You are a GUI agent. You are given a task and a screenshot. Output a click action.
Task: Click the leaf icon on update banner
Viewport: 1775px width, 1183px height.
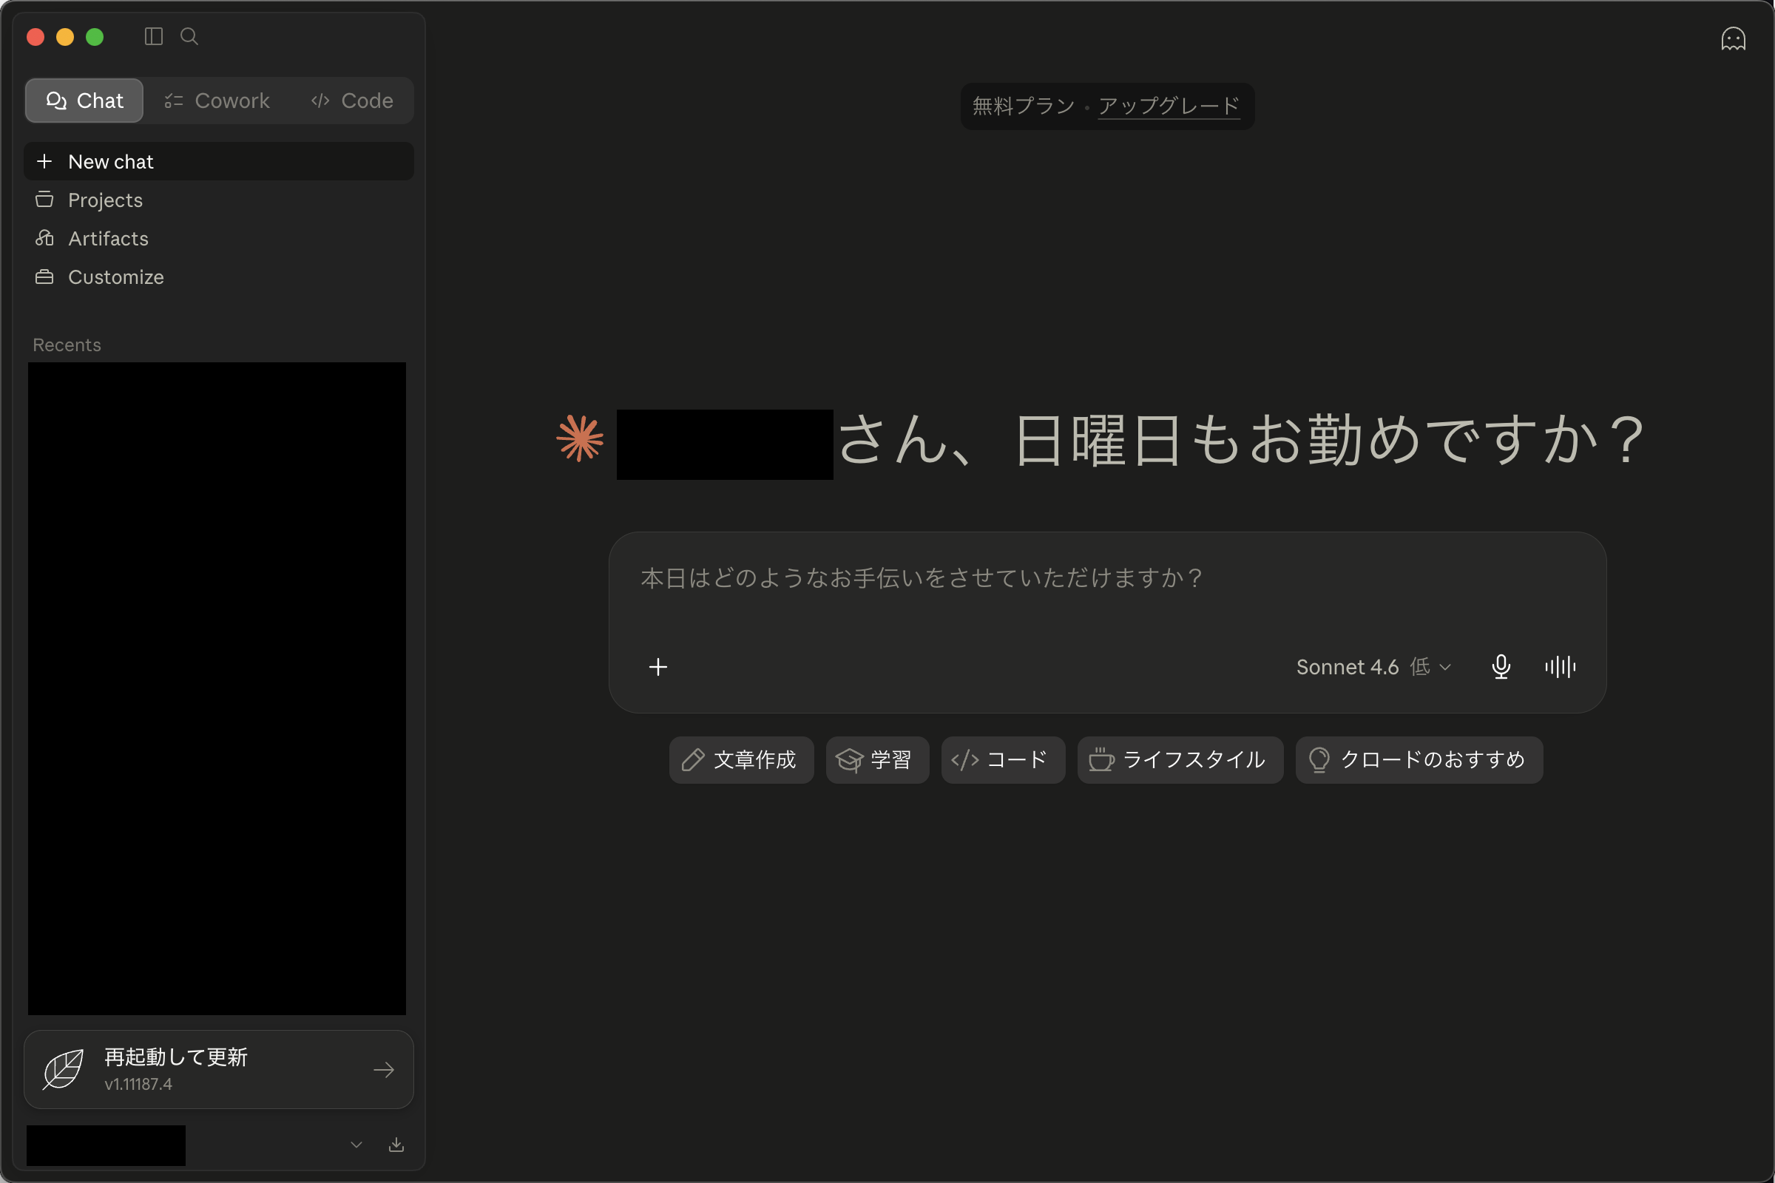(x=64, y=1069)
